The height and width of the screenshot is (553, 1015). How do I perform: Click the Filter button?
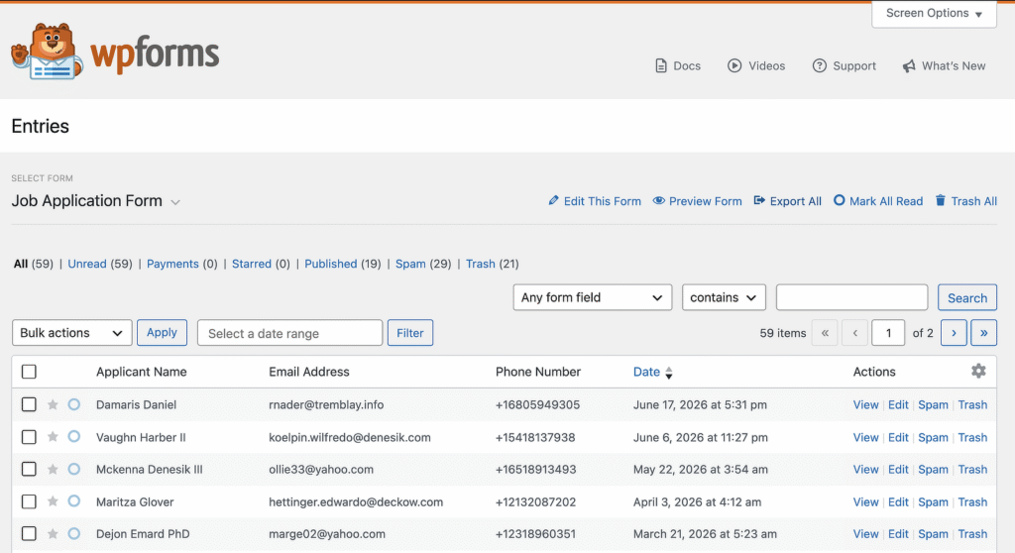[409, 333]
